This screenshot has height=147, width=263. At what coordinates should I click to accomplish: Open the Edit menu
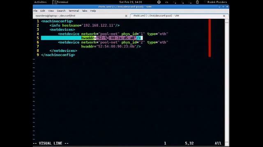(43, 11)
